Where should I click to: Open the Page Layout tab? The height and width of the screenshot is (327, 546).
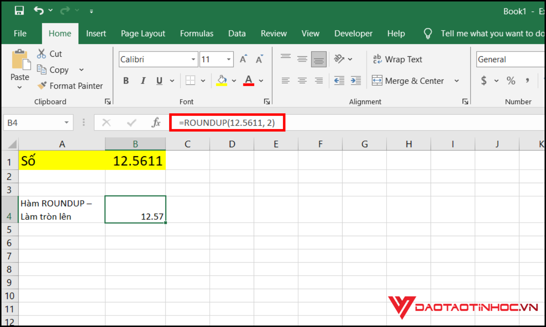143,33
